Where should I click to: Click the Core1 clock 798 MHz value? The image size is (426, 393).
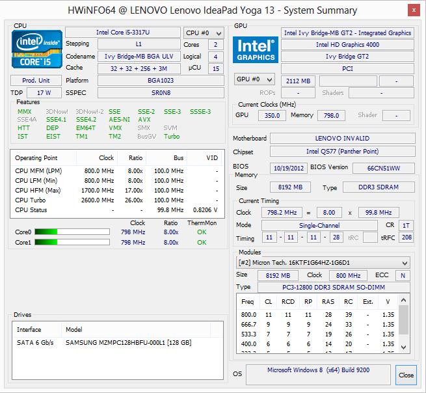[x=133, y=243]
